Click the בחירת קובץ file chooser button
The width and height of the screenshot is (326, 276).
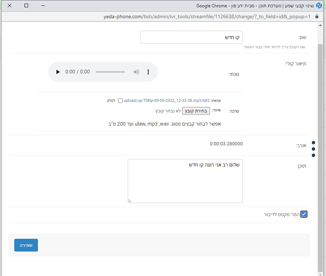click(196, 111)
